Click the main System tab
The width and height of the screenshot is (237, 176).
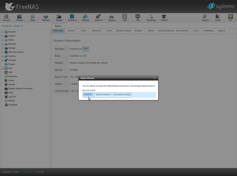tap(58, 26)
